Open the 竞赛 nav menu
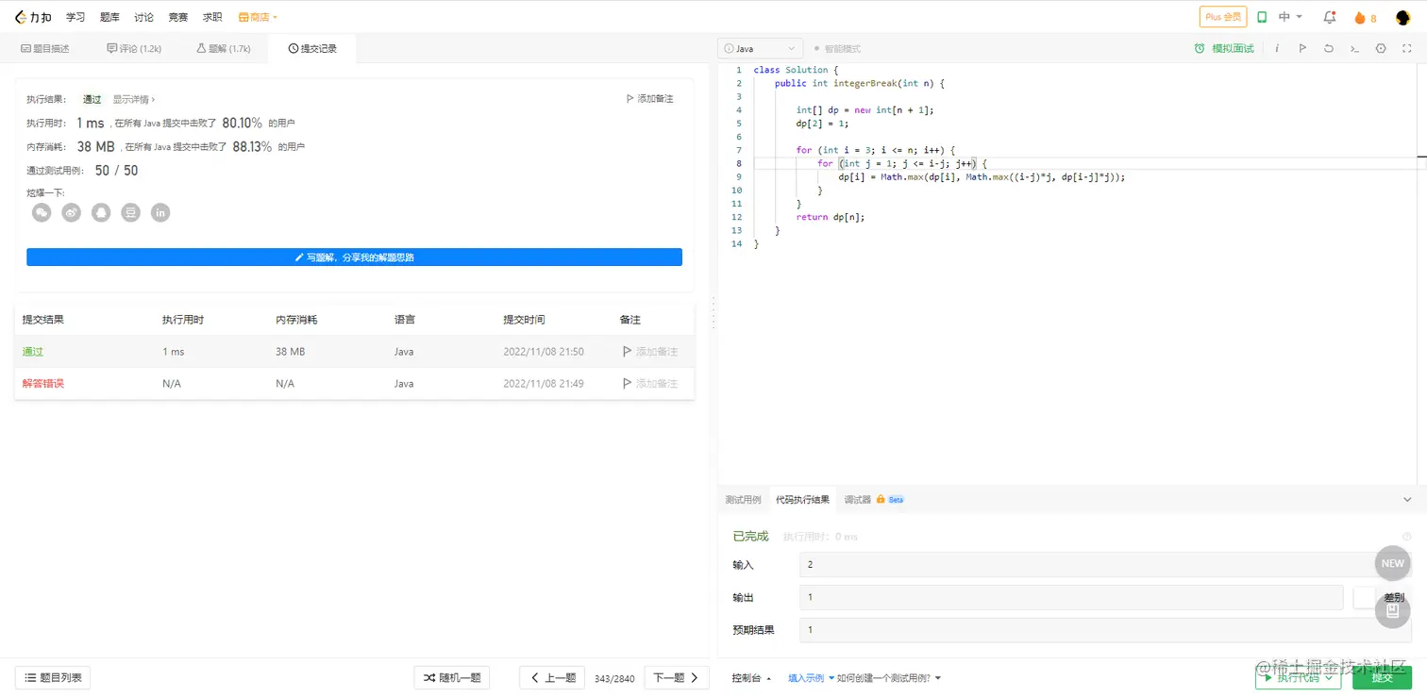The image size is (1427, 697). pos(178,17)
